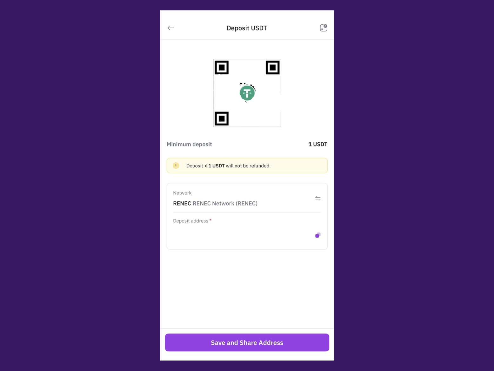Go back using the left arrow
Screen dimensions: 494x371
(x=170, y=28)
